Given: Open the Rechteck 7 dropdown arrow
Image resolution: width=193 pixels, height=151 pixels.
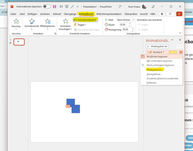Looking at the screenshot, I should (181, 52).
